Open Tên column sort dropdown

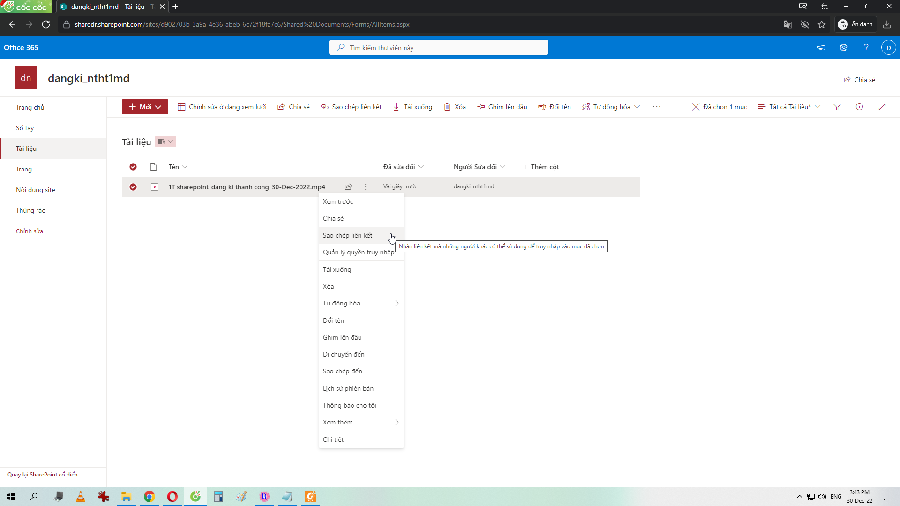pos(178,167)
